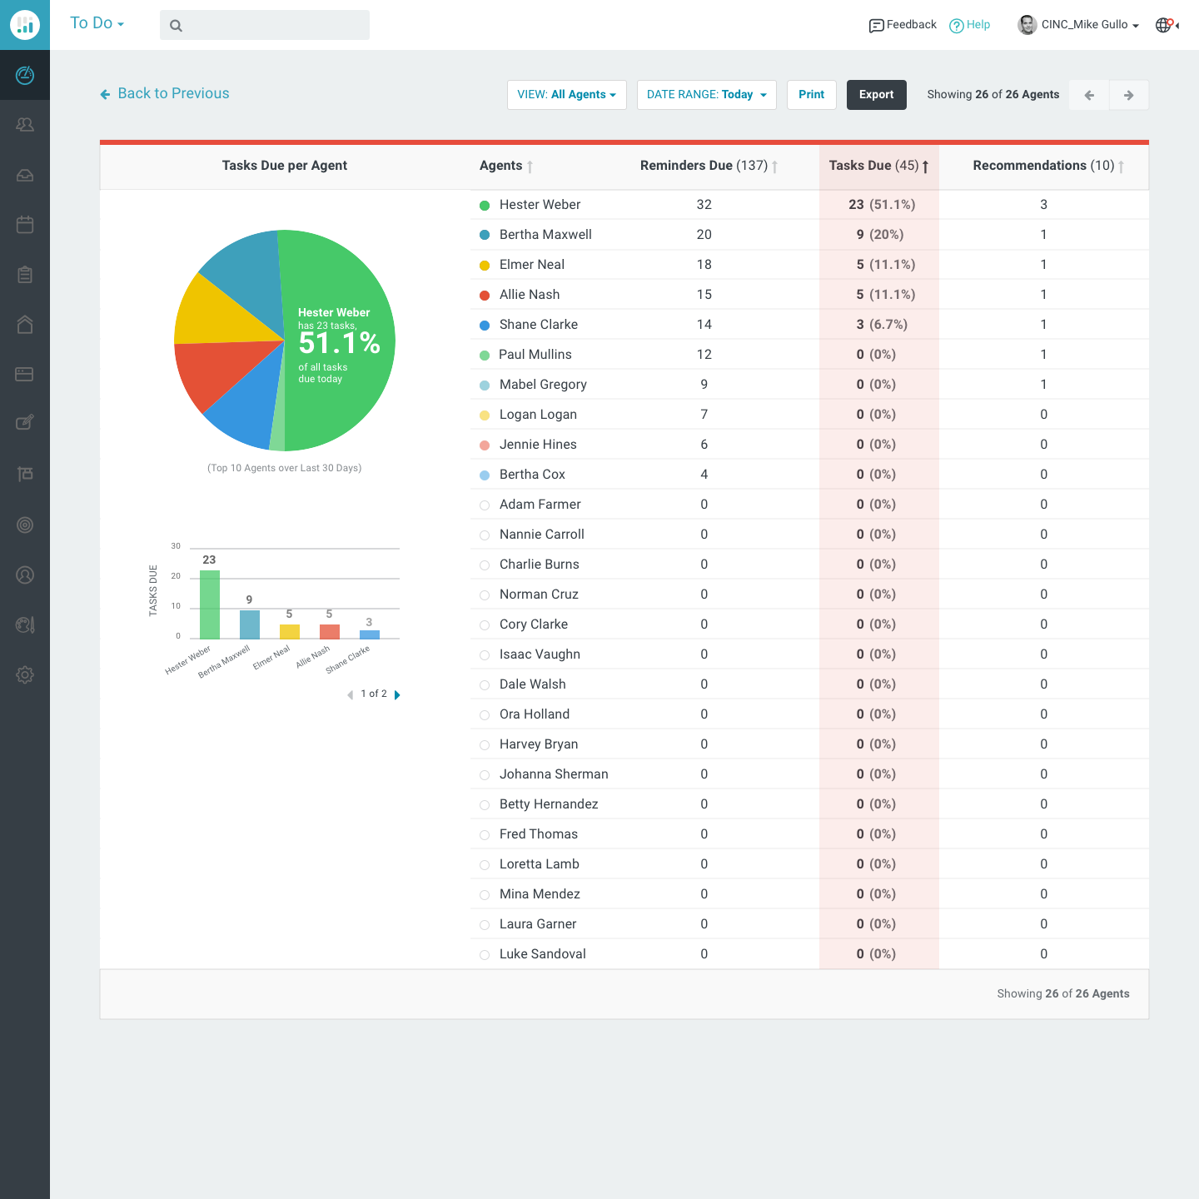Select agent Isaac Vaughn name
Image resolution: width=1199 pixels, height=1199 pixels.
[540, 654]
